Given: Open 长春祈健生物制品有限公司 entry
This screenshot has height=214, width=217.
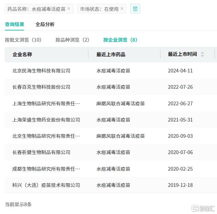Looking at the screenshot, I should tap(41, 152).
